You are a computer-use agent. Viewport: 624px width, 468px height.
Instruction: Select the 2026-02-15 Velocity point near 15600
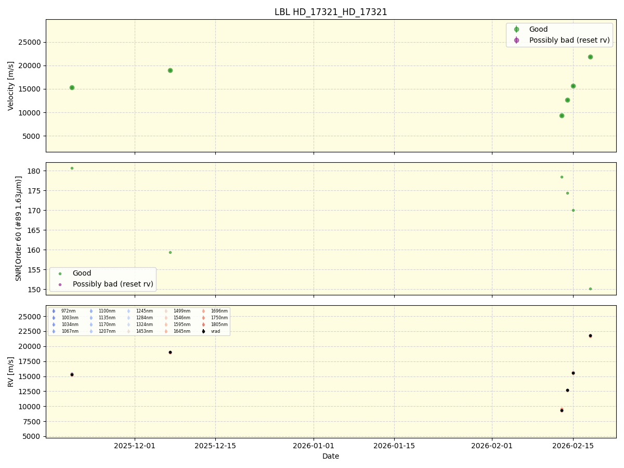573,86
